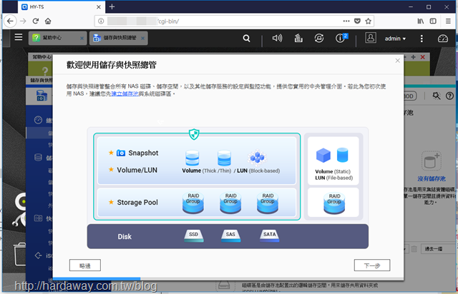
Task: Close the Storage & Snapshots taskbar tab
Action: 143,38
